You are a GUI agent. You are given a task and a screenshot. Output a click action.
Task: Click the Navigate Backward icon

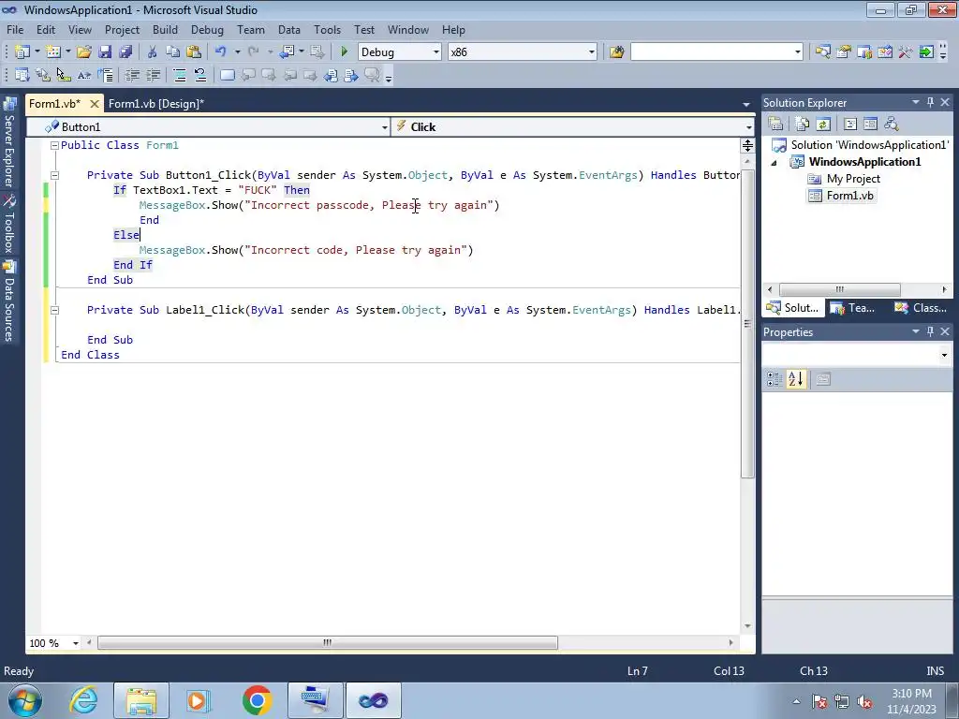click(x=287, y=52)
